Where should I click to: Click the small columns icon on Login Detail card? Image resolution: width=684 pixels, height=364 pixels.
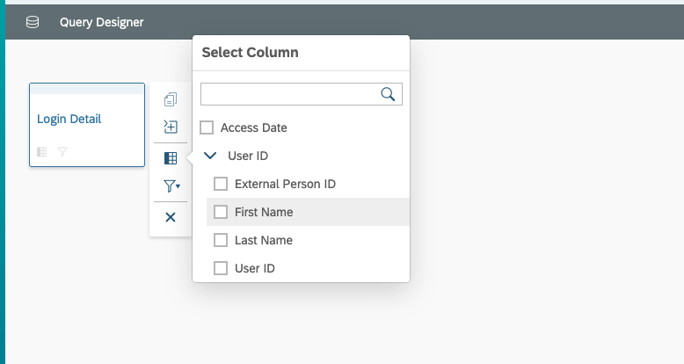coord(42,151)
